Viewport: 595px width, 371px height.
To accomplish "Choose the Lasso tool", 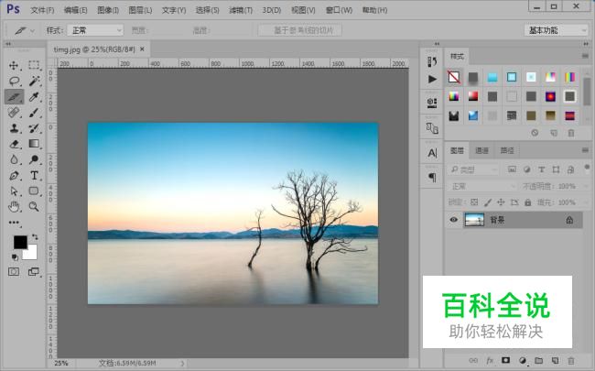I will pyautogui.click(x=14, y=81).
